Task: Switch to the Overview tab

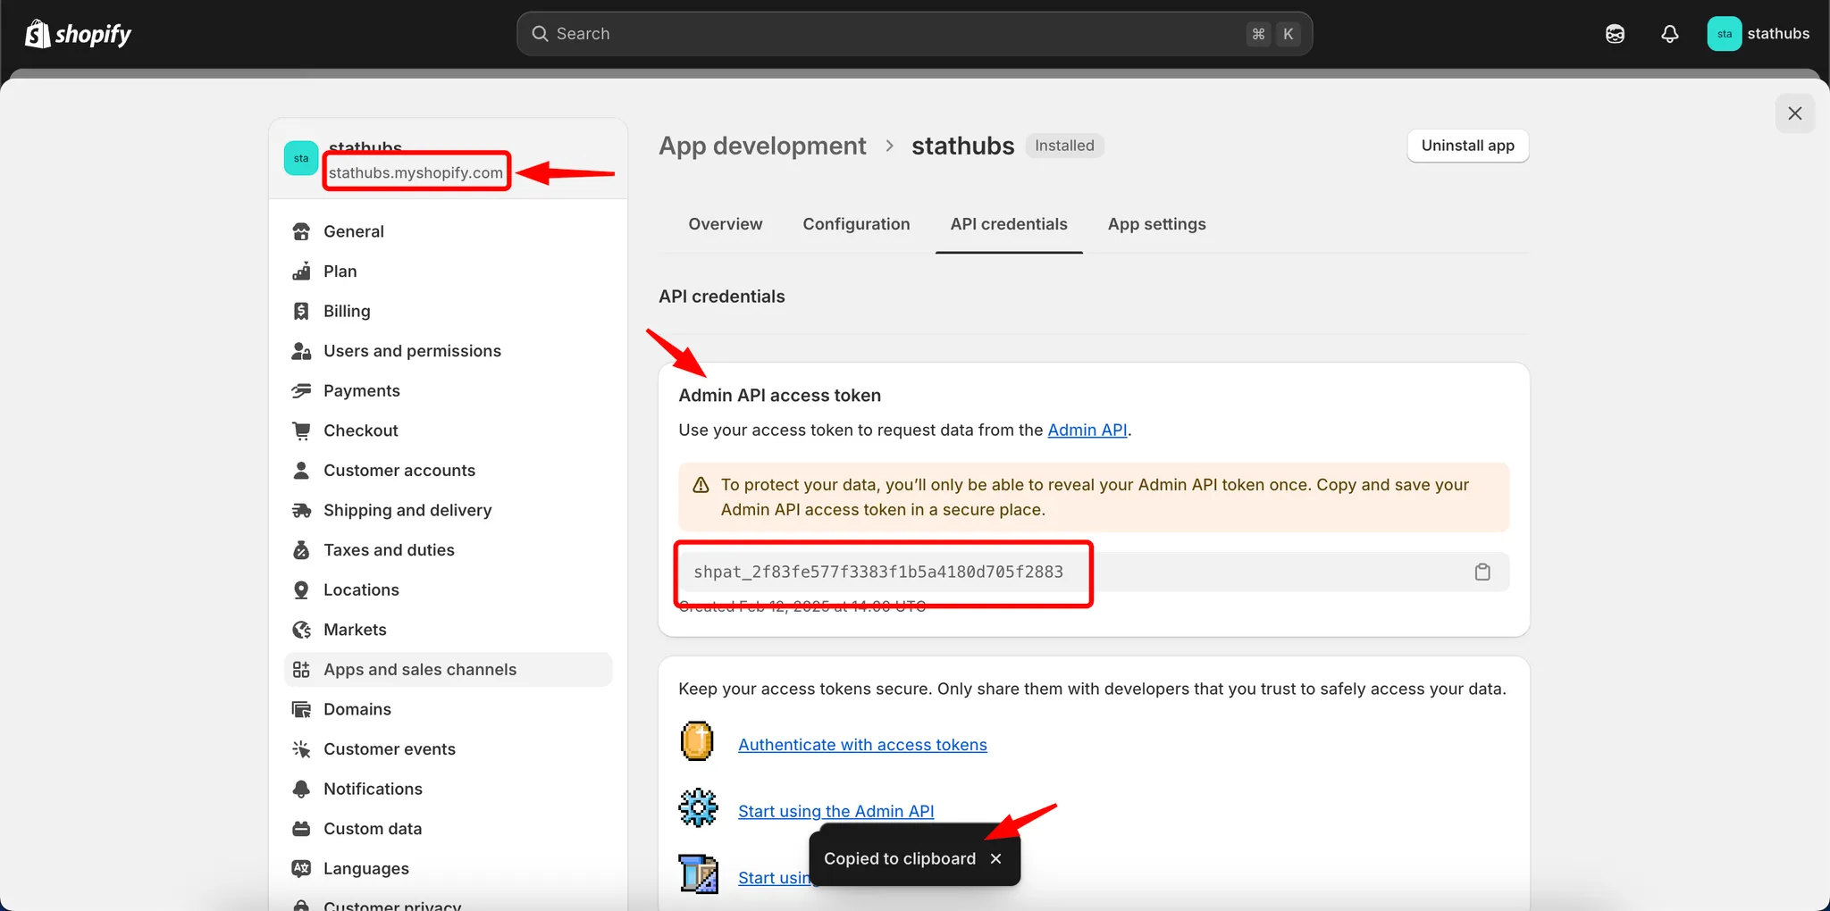Action: pyautogui.click(x=725, y=224)
